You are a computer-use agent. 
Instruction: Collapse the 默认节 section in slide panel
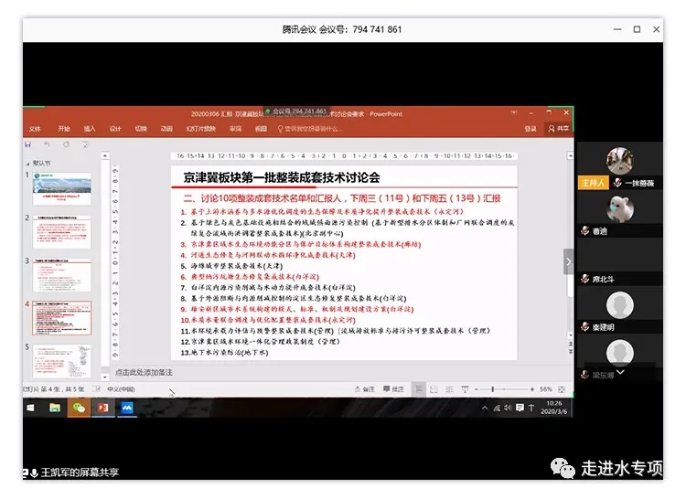(29, 163)
